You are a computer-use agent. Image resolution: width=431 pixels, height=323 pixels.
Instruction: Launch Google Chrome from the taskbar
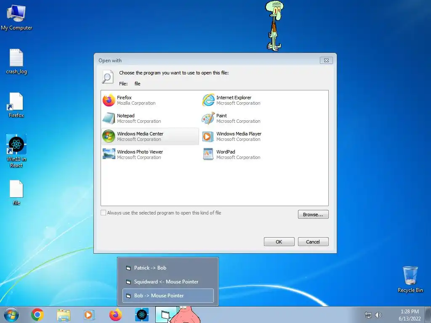pos(37,315)
